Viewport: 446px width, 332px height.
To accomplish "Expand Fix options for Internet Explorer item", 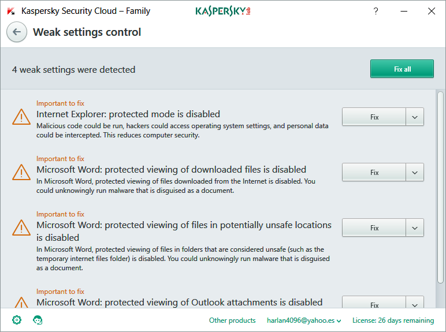I will (415, 117).
